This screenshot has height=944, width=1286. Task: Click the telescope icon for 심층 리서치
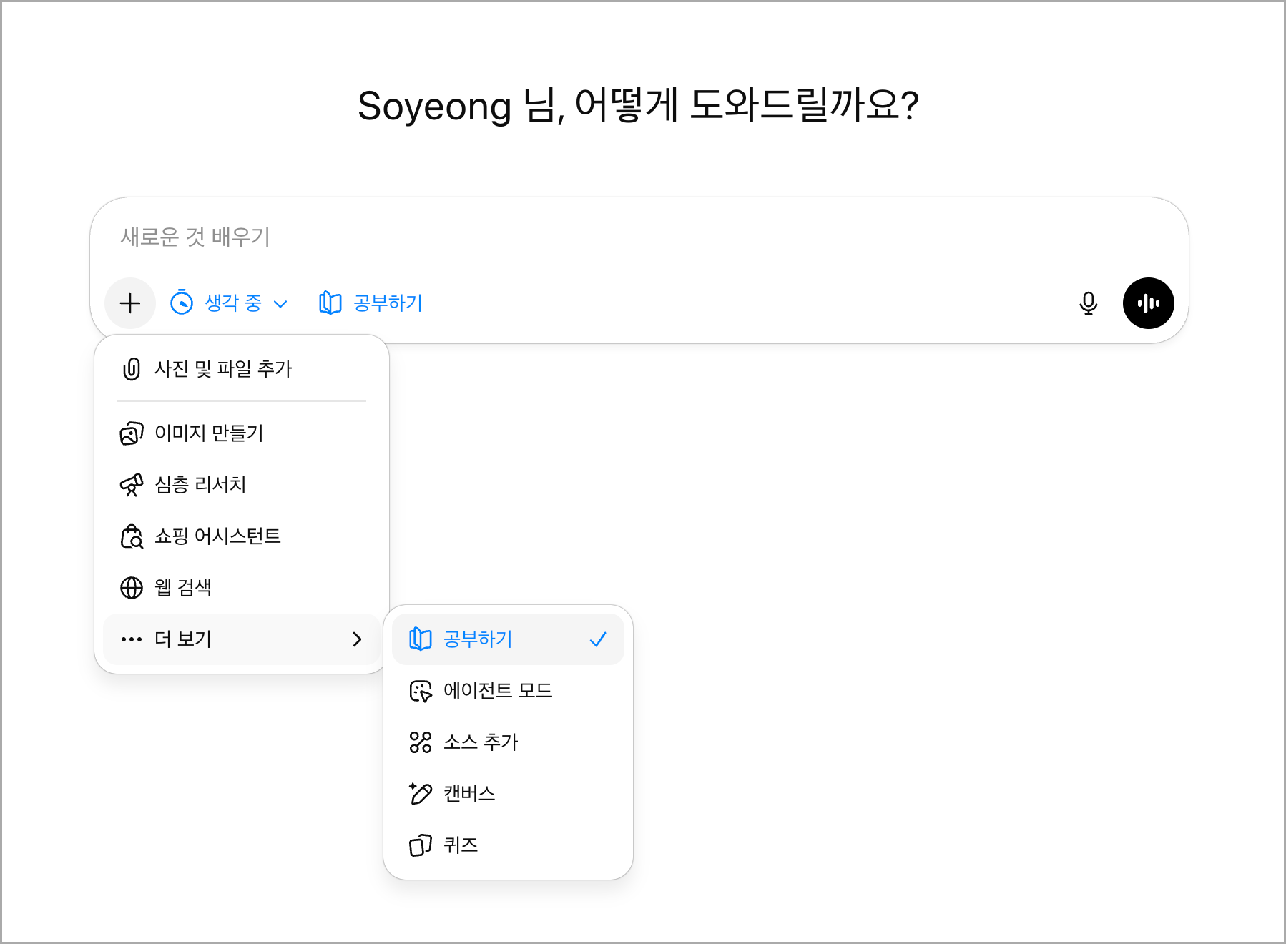pyautogui.click(x=132, y=485)
